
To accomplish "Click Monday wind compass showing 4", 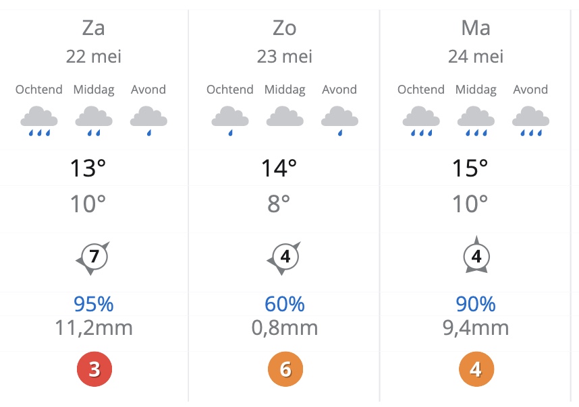I will [x=476, y=257].
